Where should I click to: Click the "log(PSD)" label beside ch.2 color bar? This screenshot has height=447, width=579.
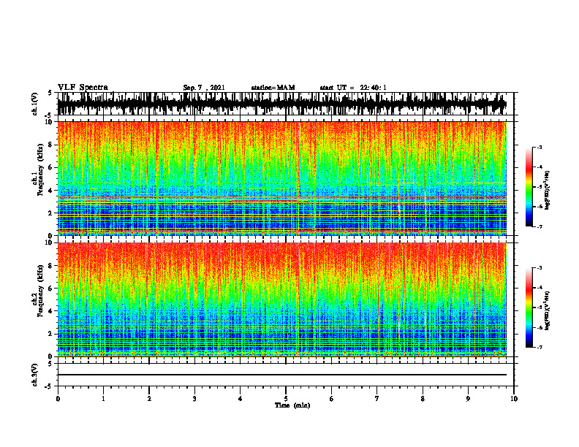[548, 311]
